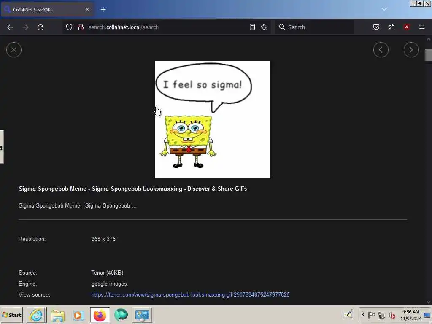This screenshot has height=324, width=432.
Task: Click the google images engine text
Action: (x=109, y=283)
